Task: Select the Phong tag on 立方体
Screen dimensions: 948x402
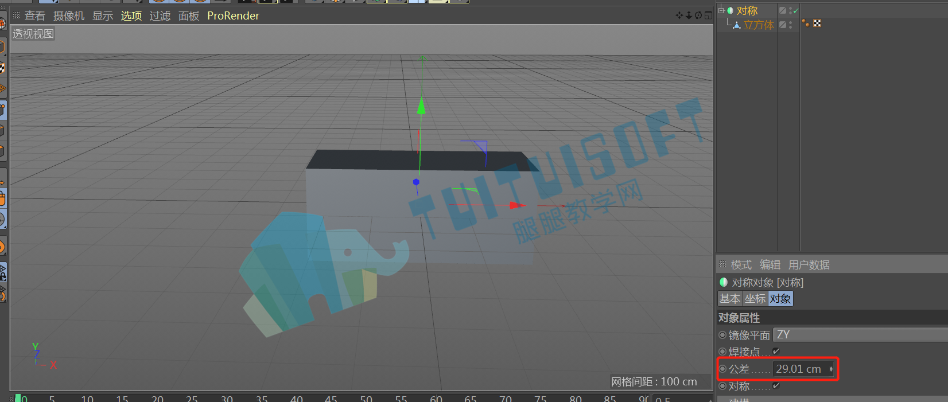Action: 806,23
